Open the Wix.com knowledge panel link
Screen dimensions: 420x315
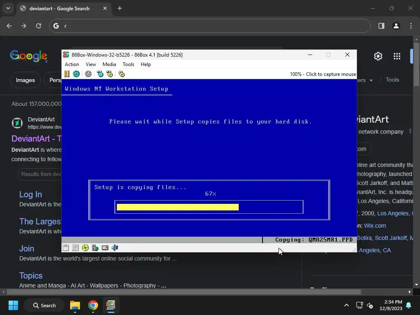pos(375,226)
